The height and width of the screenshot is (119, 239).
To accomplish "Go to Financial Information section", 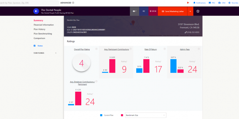I will point(44,25).
